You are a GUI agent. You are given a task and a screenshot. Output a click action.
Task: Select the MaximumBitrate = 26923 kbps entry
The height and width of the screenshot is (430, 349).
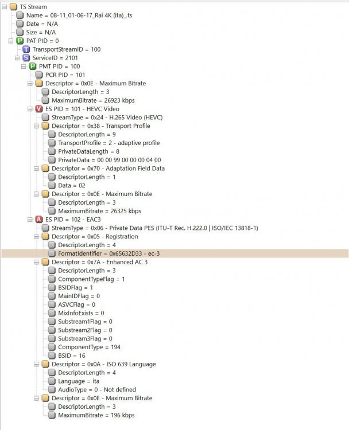[93, 100]
